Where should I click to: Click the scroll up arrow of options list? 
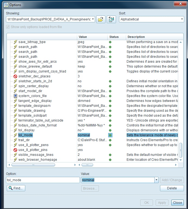click(x=181, y=42)
